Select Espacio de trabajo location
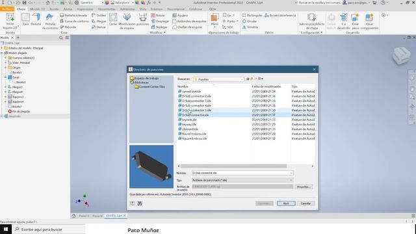416x234 pixels. pos(144,78)
